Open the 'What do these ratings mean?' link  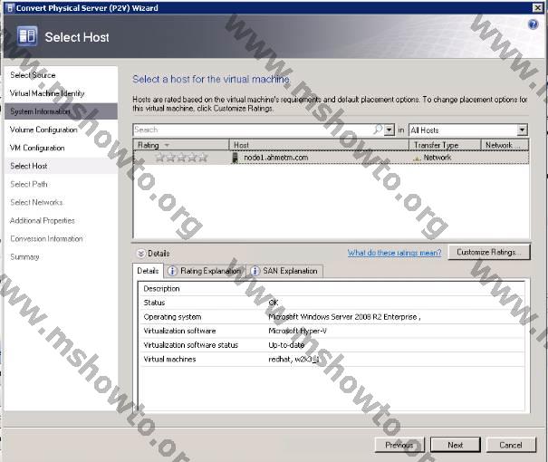tap(394, 253)
